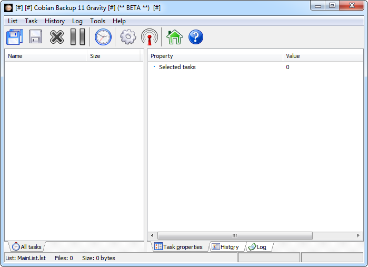The height and width of the screenshot is (267, 368).
Task: Click right arrow of horizontal scrollbar
Action: tap(358, 235)
